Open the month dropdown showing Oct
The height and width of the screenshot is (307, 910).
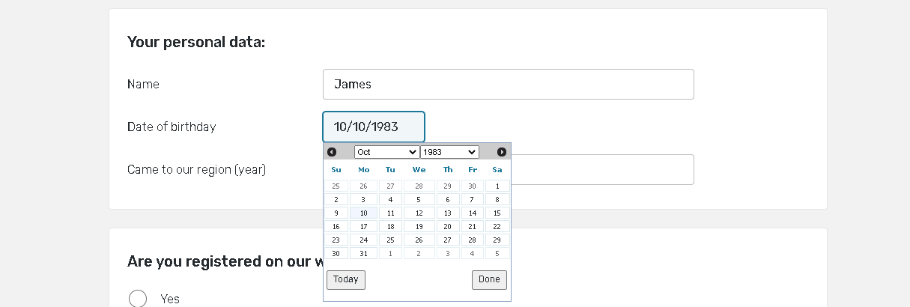tap(386, 152)
